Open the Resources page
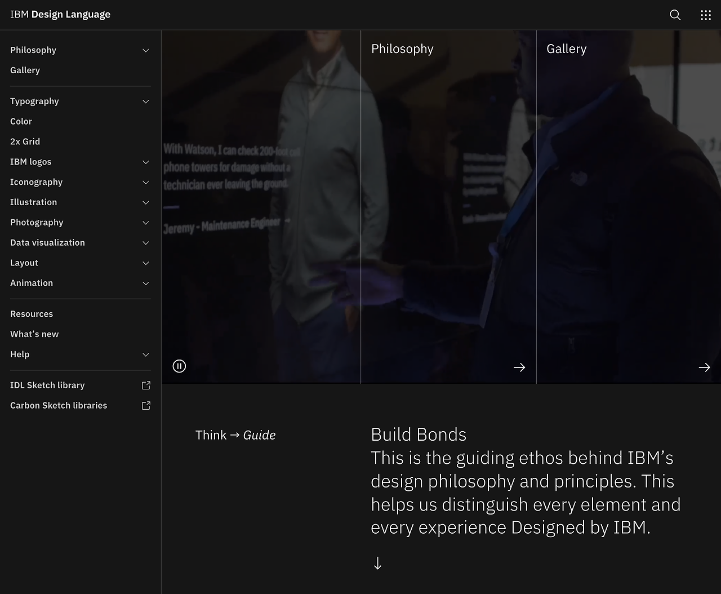 click(32, 313)
